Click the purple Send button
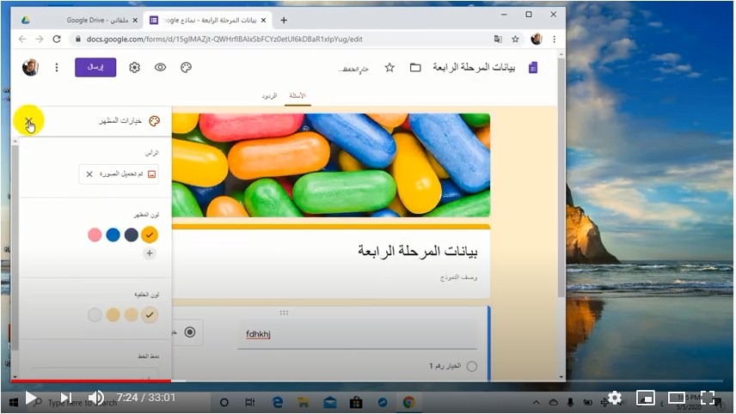 [x=95, y=68]
